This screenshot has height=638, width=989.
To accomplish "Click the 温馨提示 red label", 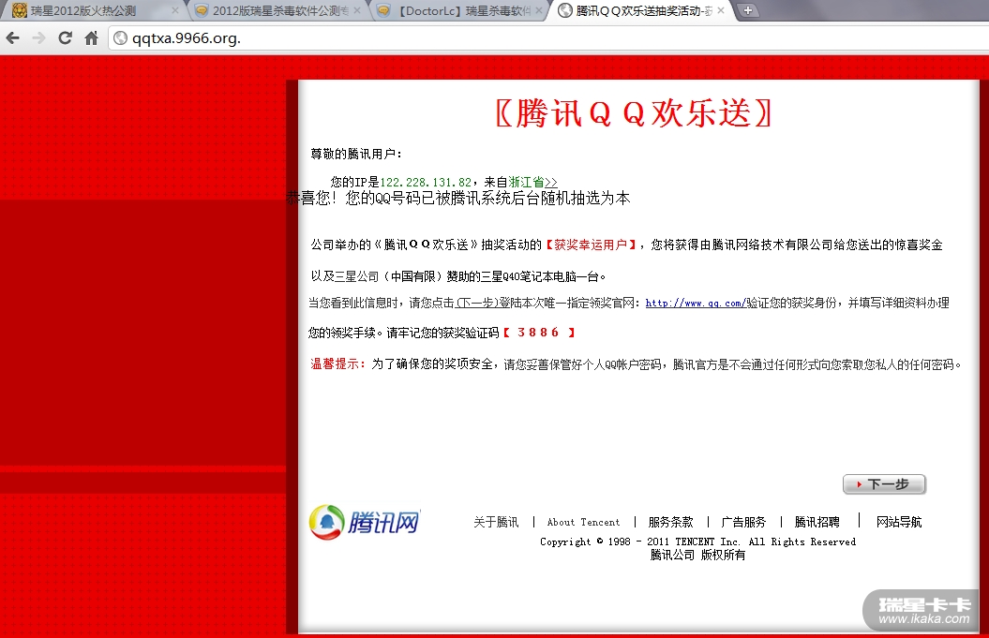I will coord(338,364).
